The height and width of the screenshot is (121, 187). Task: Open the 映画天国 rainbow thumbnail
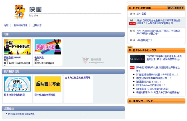tap(48, 47)
